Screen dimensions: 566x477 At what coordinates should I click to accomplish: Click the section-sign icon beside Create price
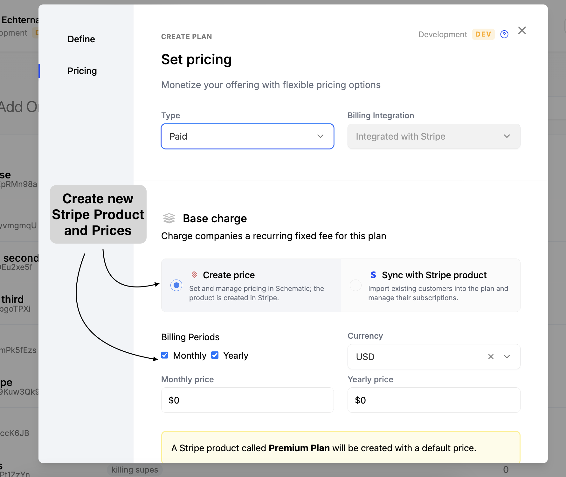[194, 275]
